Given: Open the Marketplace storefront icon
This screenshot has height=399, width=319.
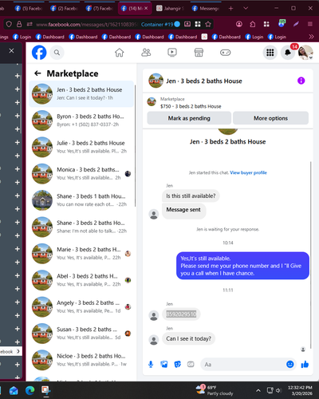Looking at the screenshot, I should [x=199, y=53].
